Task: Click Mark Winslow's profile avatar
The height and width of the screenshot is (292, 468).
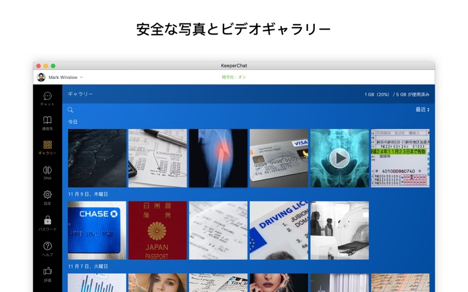Action: tap(41, 77)
